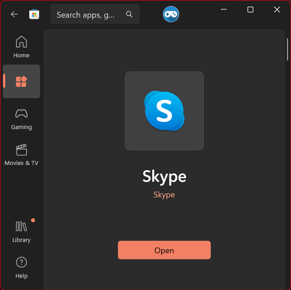
Task: Click the Microsoft Store logo icon
Action: click(34, 14)
